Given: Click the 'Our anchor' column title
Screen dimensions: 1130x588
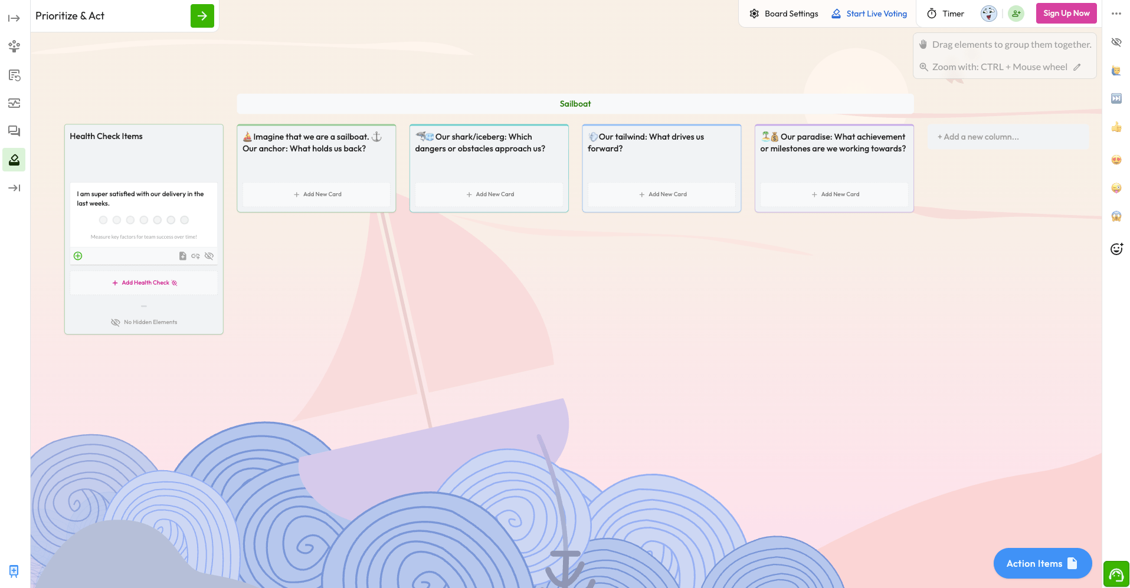Looking at the screenshot, I should [312, 143].
